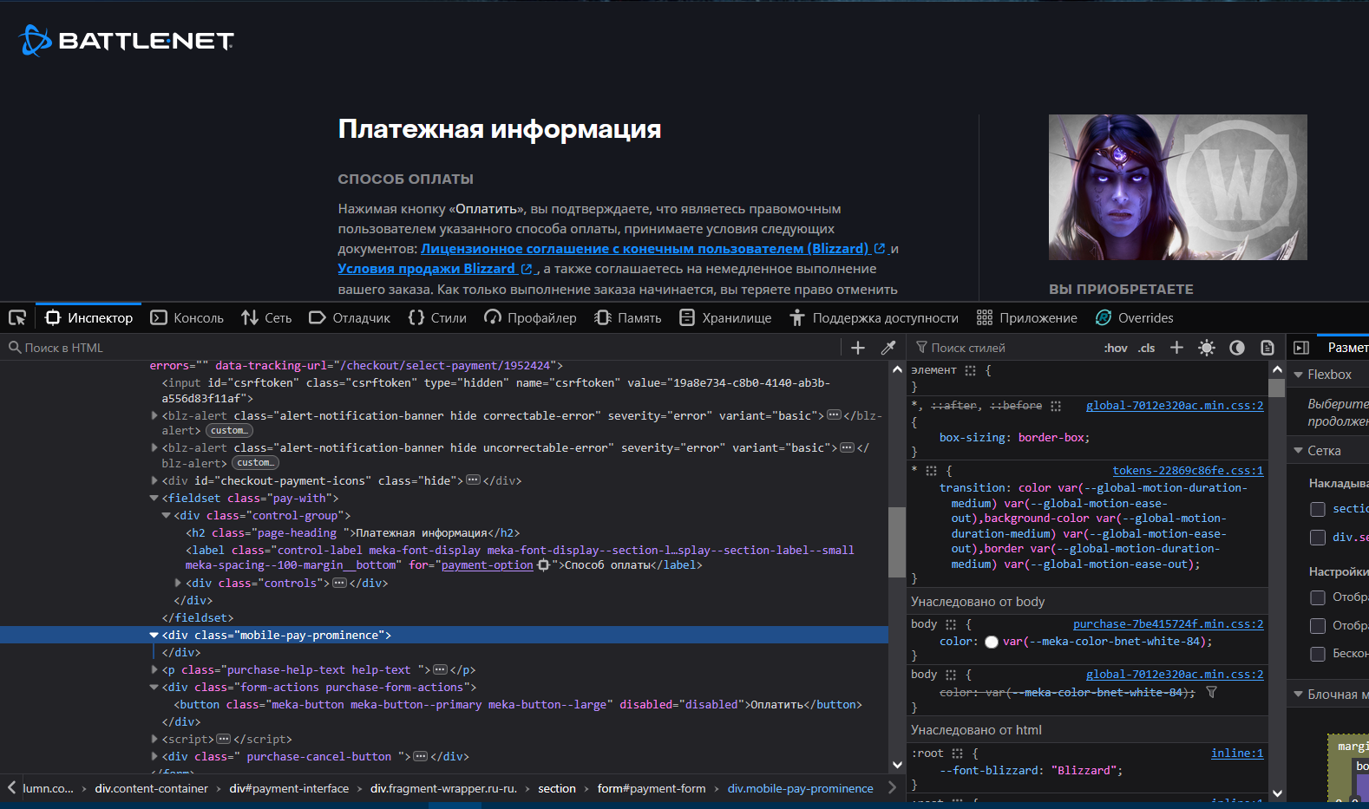This screenshot has height=809, width=1369.
Task: Collapse the mobile-pay-prominence div node
Action: (x=154, y=635)
